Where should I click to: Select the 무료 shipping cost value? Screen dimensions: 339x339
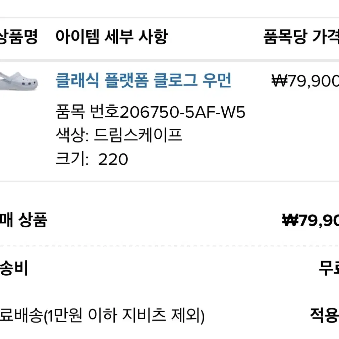tap(329, 268)
